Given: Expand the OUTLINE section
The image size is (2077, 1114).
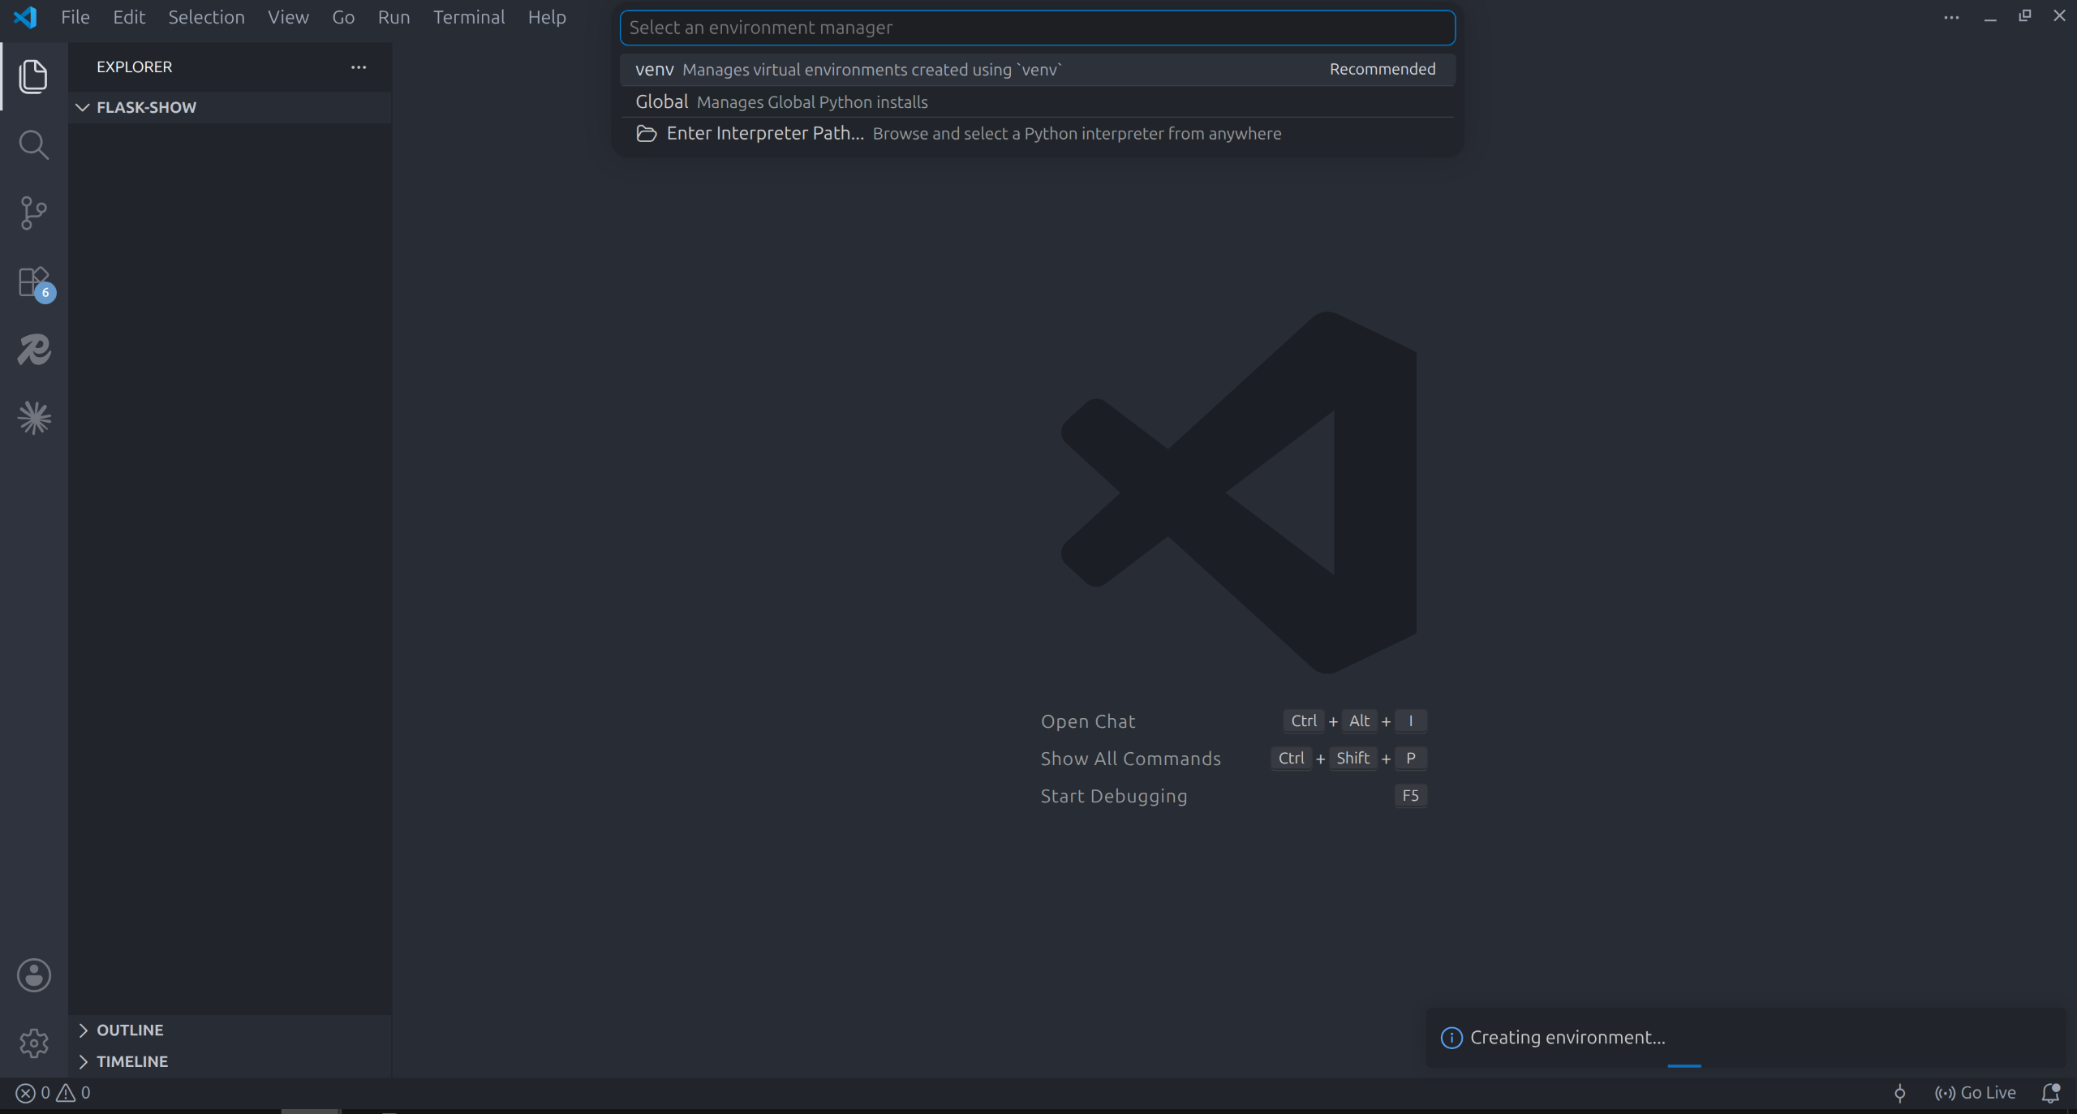Looking at the screenshot, I should coord(230,1030).
